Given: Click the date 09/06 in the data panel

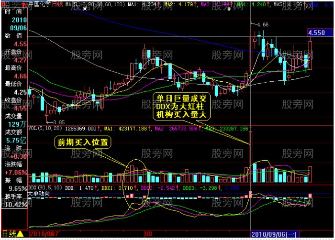Looking at the screenshot, I should 18,28.
